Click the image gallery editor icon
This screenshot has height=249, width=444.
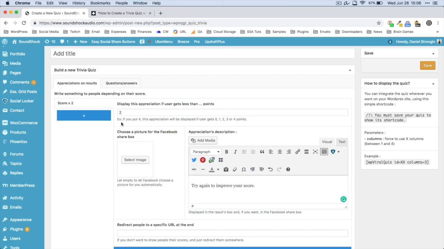click(x=212, y=160)
